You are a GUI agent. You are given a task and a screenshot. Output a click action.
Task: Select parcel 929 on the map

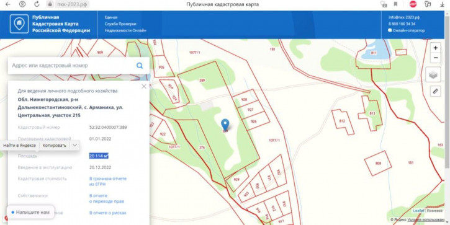236,179
